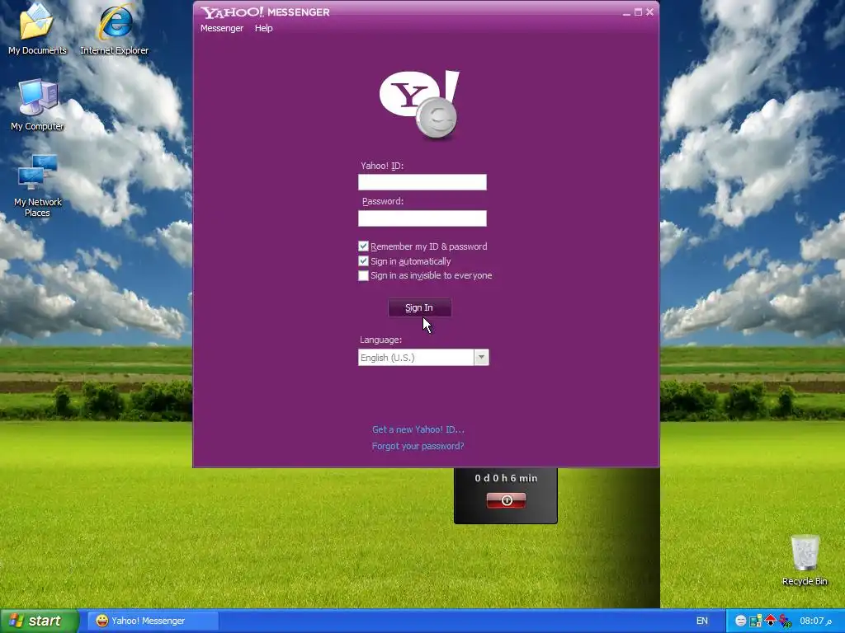Close the Yahoo! Messenger window

click(650, 12)
